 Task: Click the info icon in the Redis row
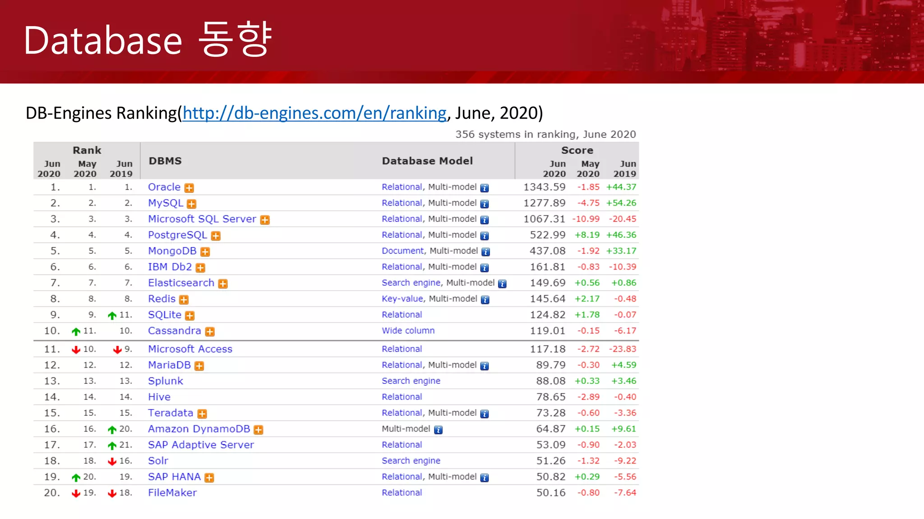[x=485, y=300]
